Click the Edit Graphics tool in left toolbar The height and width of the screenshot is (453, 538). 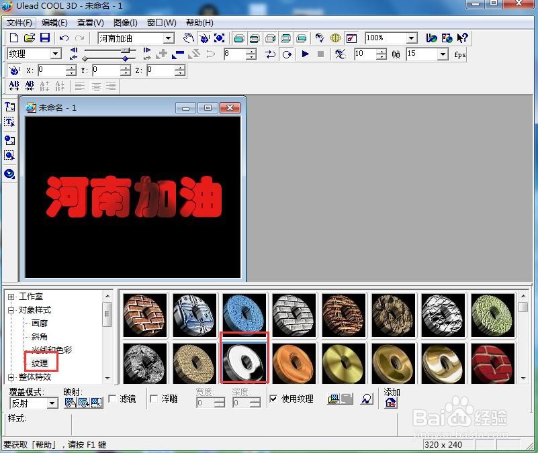click(9, 156)
